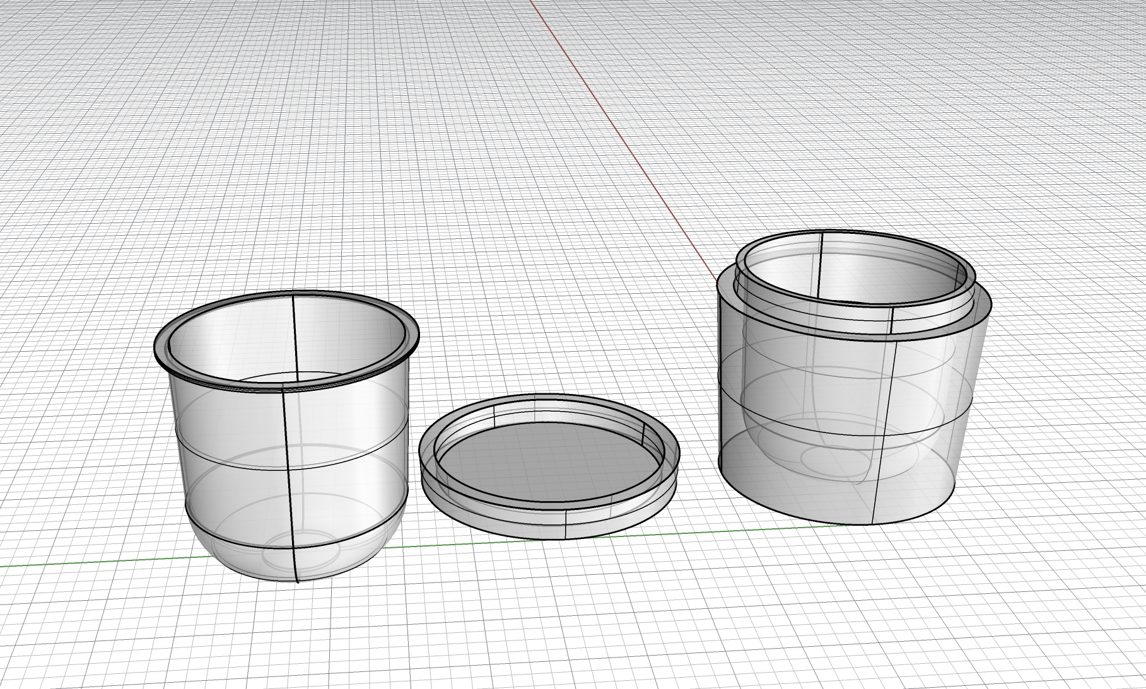The width and height of the screenshot is (1146, 689).
Task: Select the flat round lid model
Action: [x=549, y=466]
